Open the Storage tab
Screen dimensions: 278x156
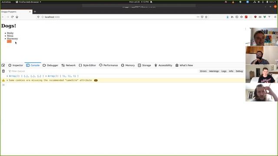click(145, 65)
